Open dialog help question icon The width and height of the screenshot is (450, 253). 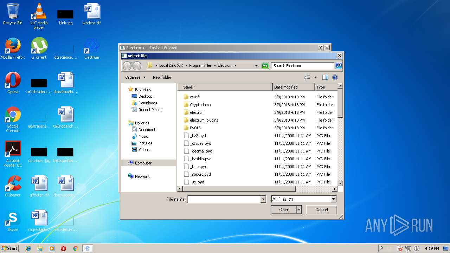point(335,77)
